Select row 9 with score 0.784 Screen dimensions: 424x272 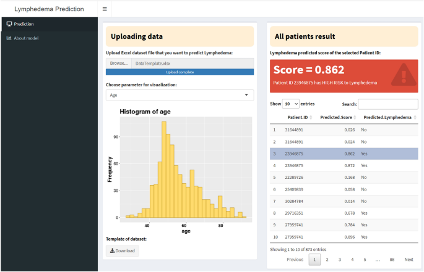coord(344,225)
